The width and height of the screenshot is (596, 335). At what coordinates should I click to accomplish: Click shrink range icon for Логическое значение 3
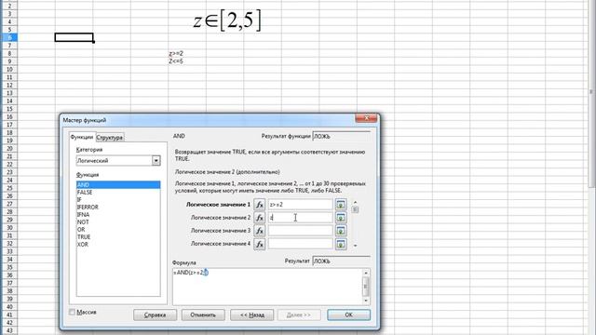point(341,231)
